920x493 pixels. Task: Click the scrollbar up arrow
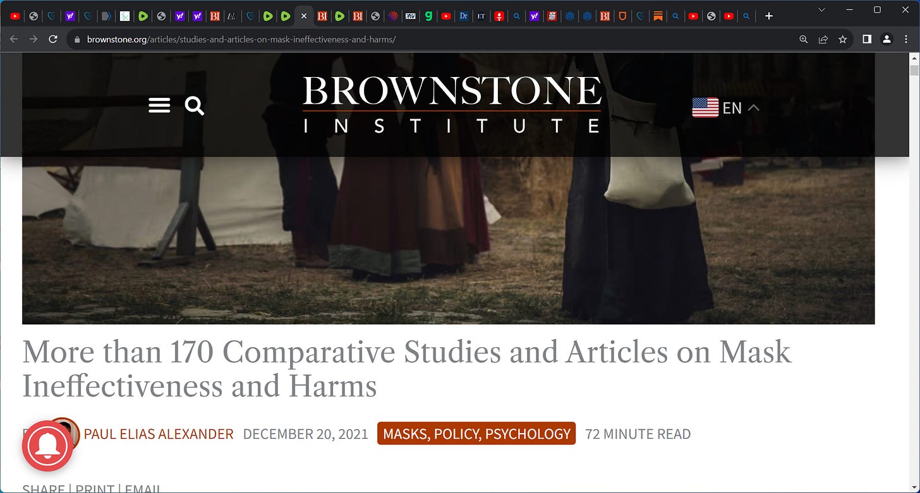[x=914, y=57]
